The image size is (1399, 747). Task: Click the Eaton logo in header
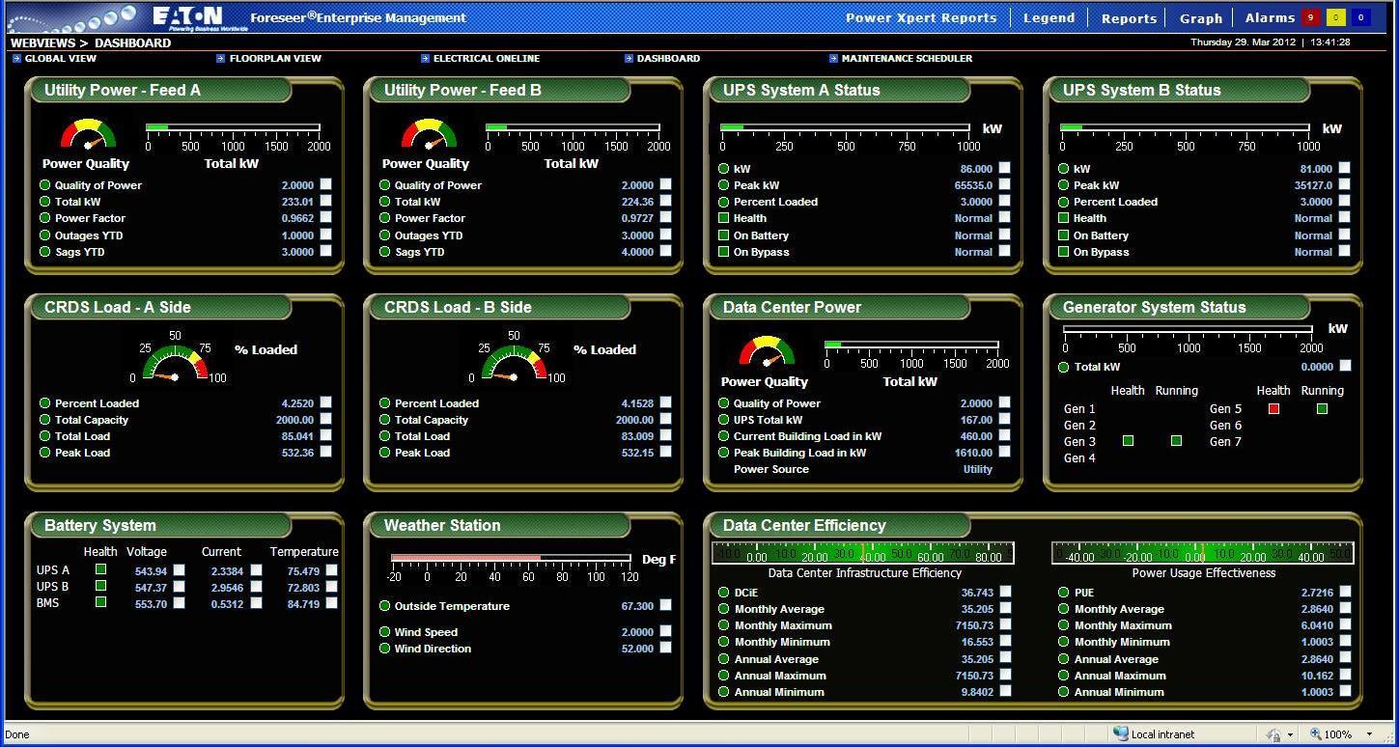[x=187, y=16]
